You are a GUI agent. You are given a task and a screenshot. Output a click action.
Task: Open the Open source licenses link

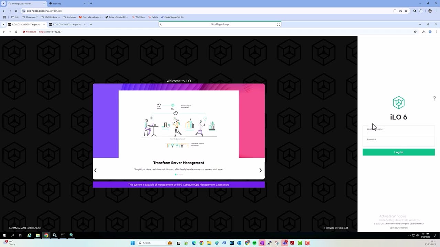coord(399,228)
